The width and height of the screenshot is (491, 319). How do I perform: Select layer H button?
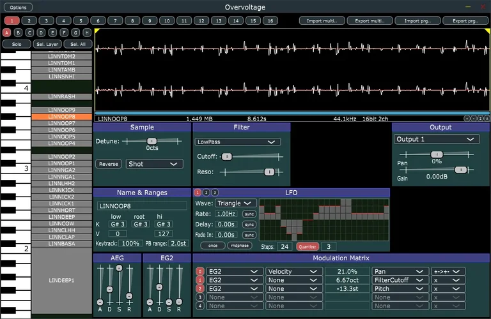point(88,33)
